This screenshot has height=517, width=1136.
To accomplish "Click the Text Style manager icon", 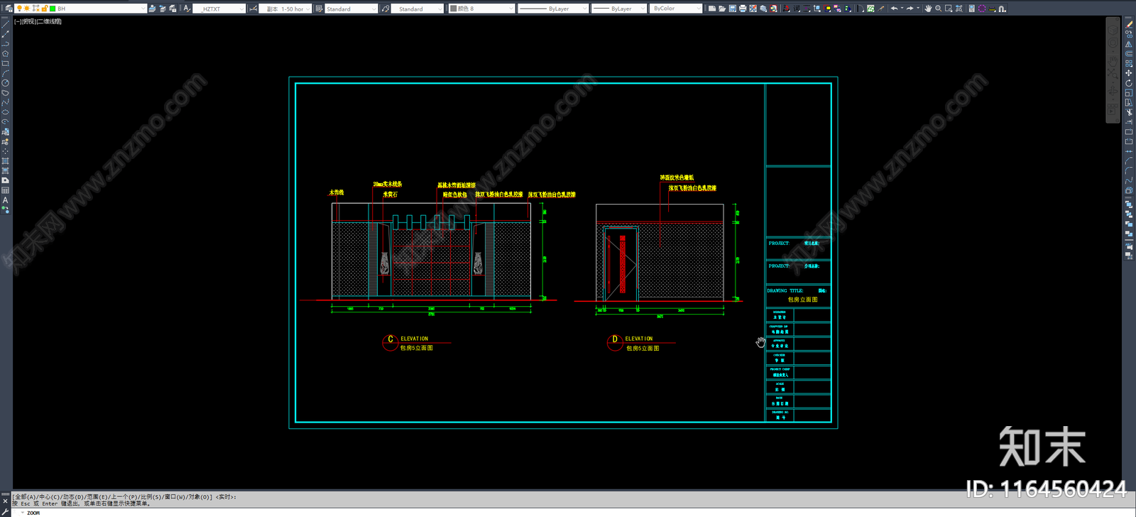I will click(187, 9).
